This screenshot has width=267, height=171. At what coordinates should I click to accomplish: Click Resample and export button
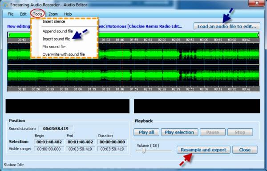click(x=203, y=150)
